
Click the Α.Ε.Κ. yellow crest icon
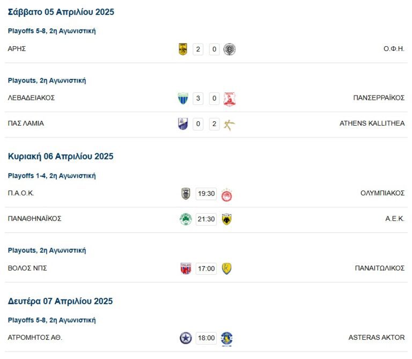click(x=226, y=219)
